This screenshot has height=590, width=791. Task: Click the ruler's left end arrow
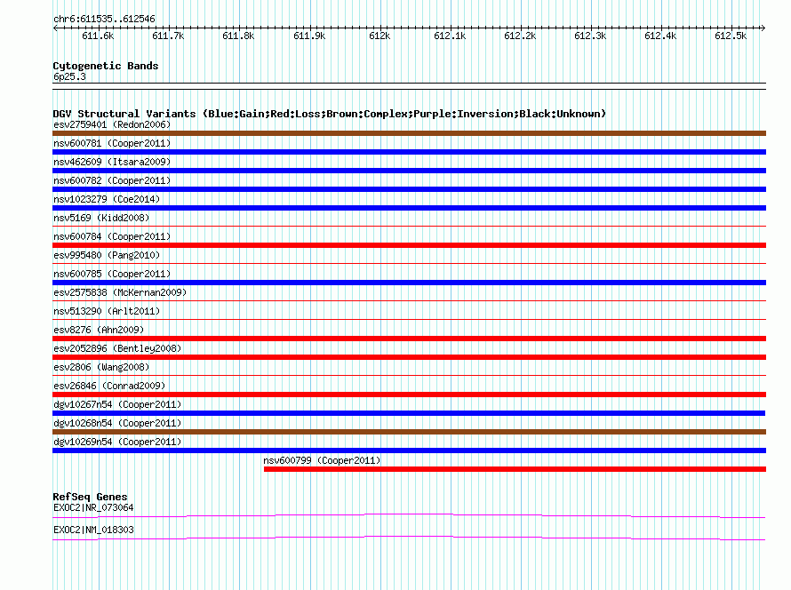[x=55, y=28]
